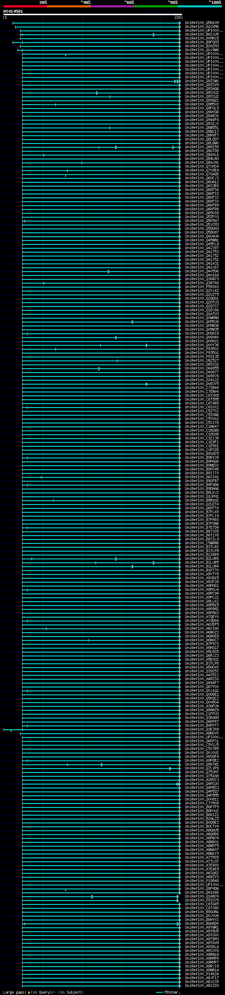Click the orange ~40% identity color segment
This screenshot has width=225, height=995.
[69, 6]
